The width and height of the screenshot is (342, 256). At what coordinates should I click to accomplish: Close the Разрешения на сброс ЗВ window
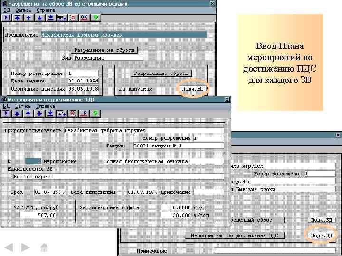click(x=212, y=3)
